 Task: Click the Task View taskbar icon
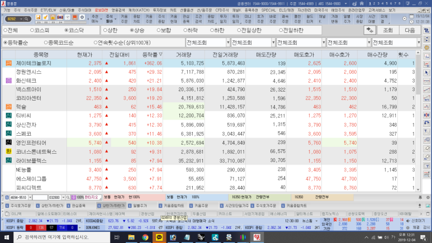pos(117,237)
